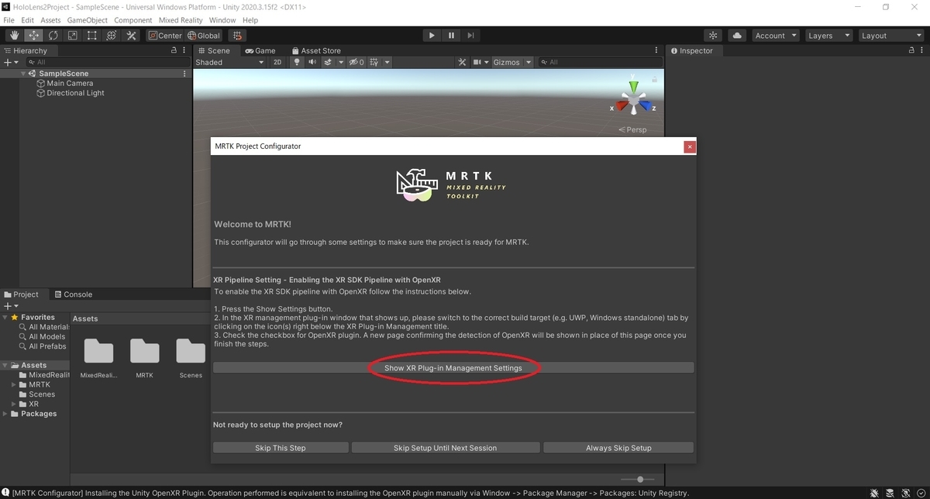Viewport: 930px width, 499px height.
Task: Toggle handle rotation Global button
Action: pos(204,36)
